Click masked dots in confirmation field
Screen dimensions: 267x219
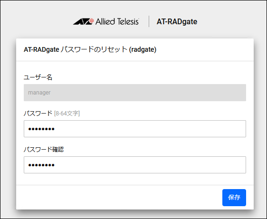click(x=41, y=165)
